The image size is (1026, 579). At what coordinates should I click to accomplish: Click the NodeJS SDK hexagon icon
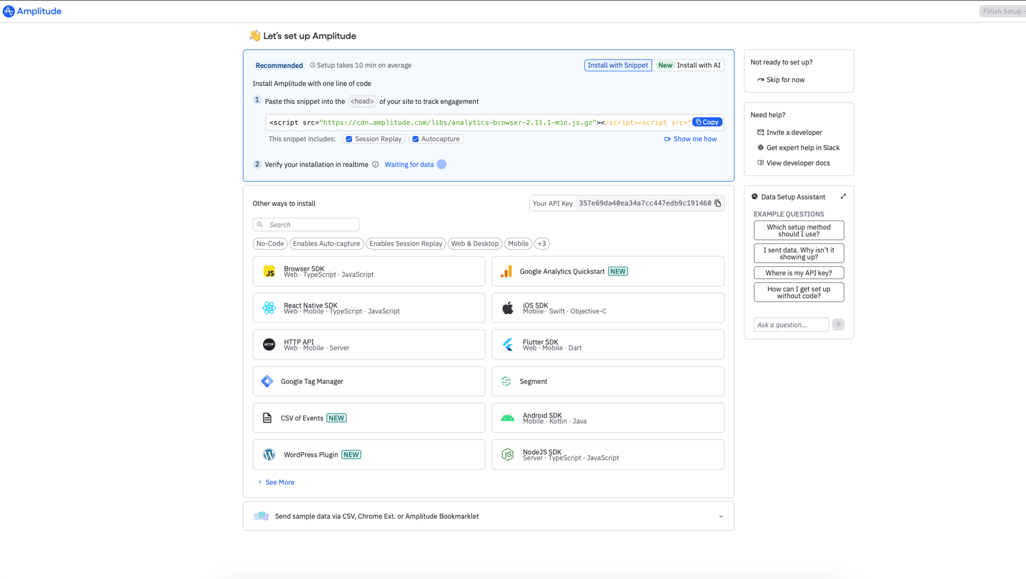[508, 455]
